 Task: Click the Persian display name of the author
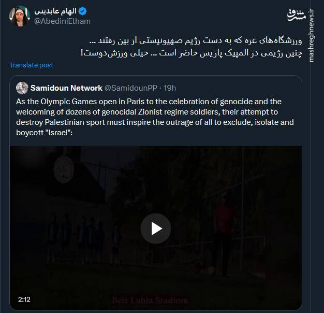point(55,11)
